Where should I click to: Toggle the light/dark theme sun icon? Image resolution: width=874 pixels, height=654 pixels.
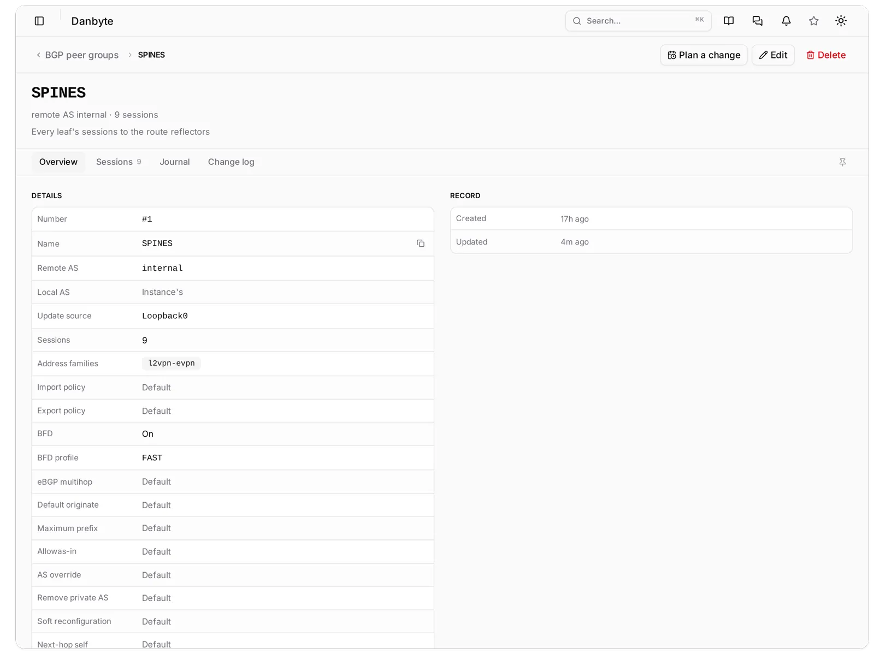point(841,21)
